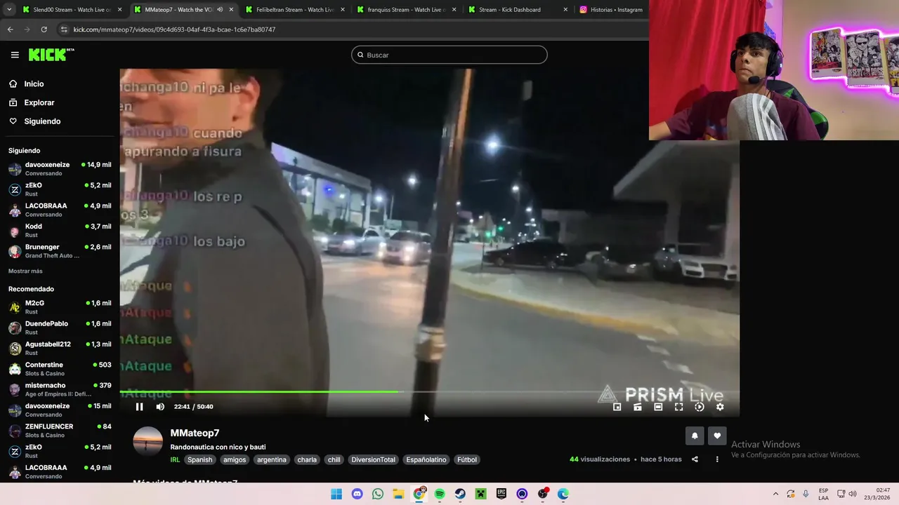899x505 pixels.
Task: Open Agustabell212 recommended channel
Action: [x=60, y=348]
